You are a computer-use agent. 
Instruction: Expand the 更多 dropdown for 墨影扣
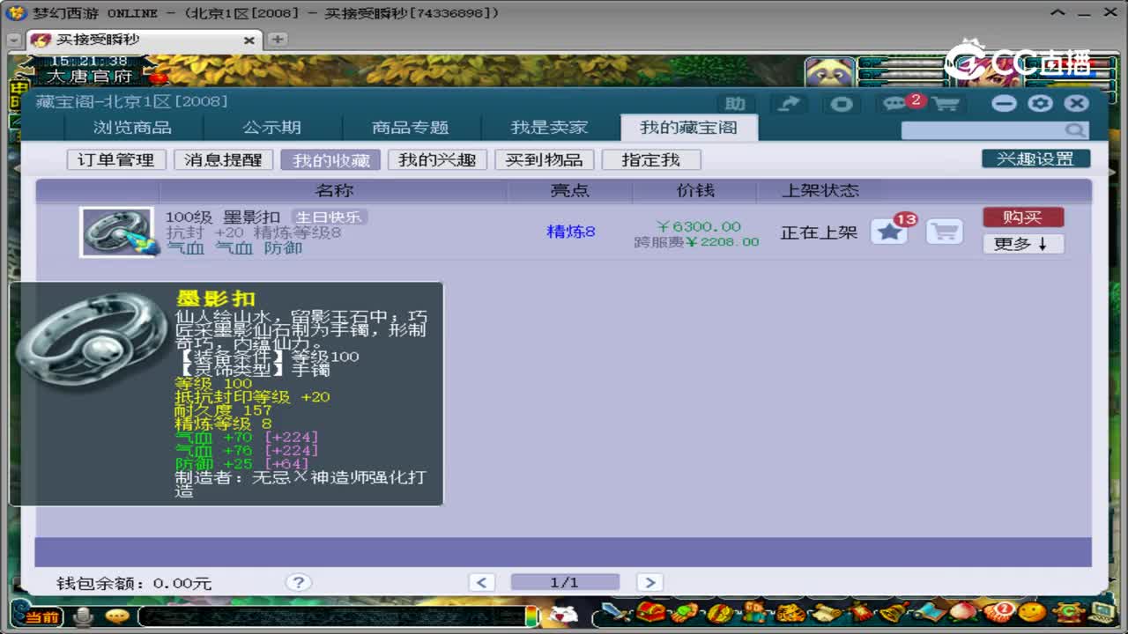pos(1023,244)
